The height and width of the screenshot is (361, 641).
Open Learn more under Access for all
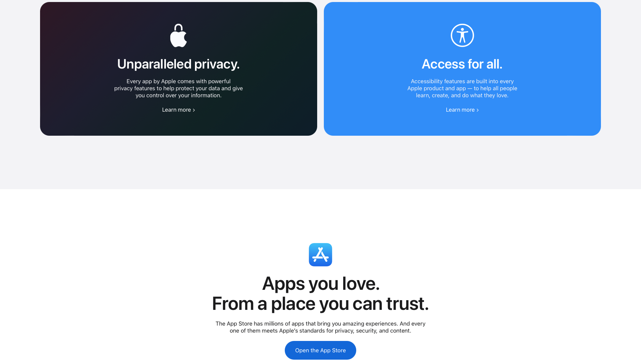[462, 110]
